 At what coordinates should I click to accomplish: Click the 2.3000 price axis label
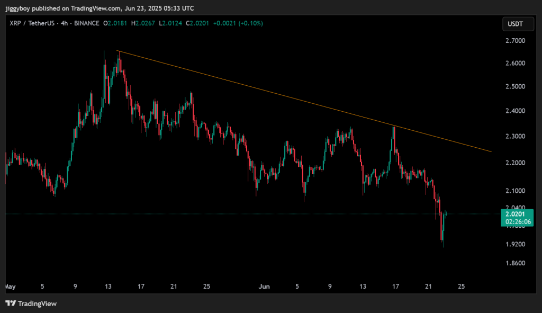pos(514,136)
